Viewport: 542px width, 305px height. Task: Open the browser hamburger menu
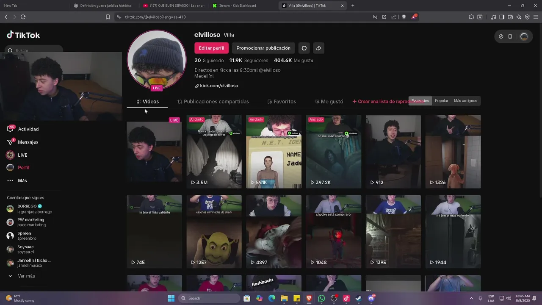tap(536, 17)
